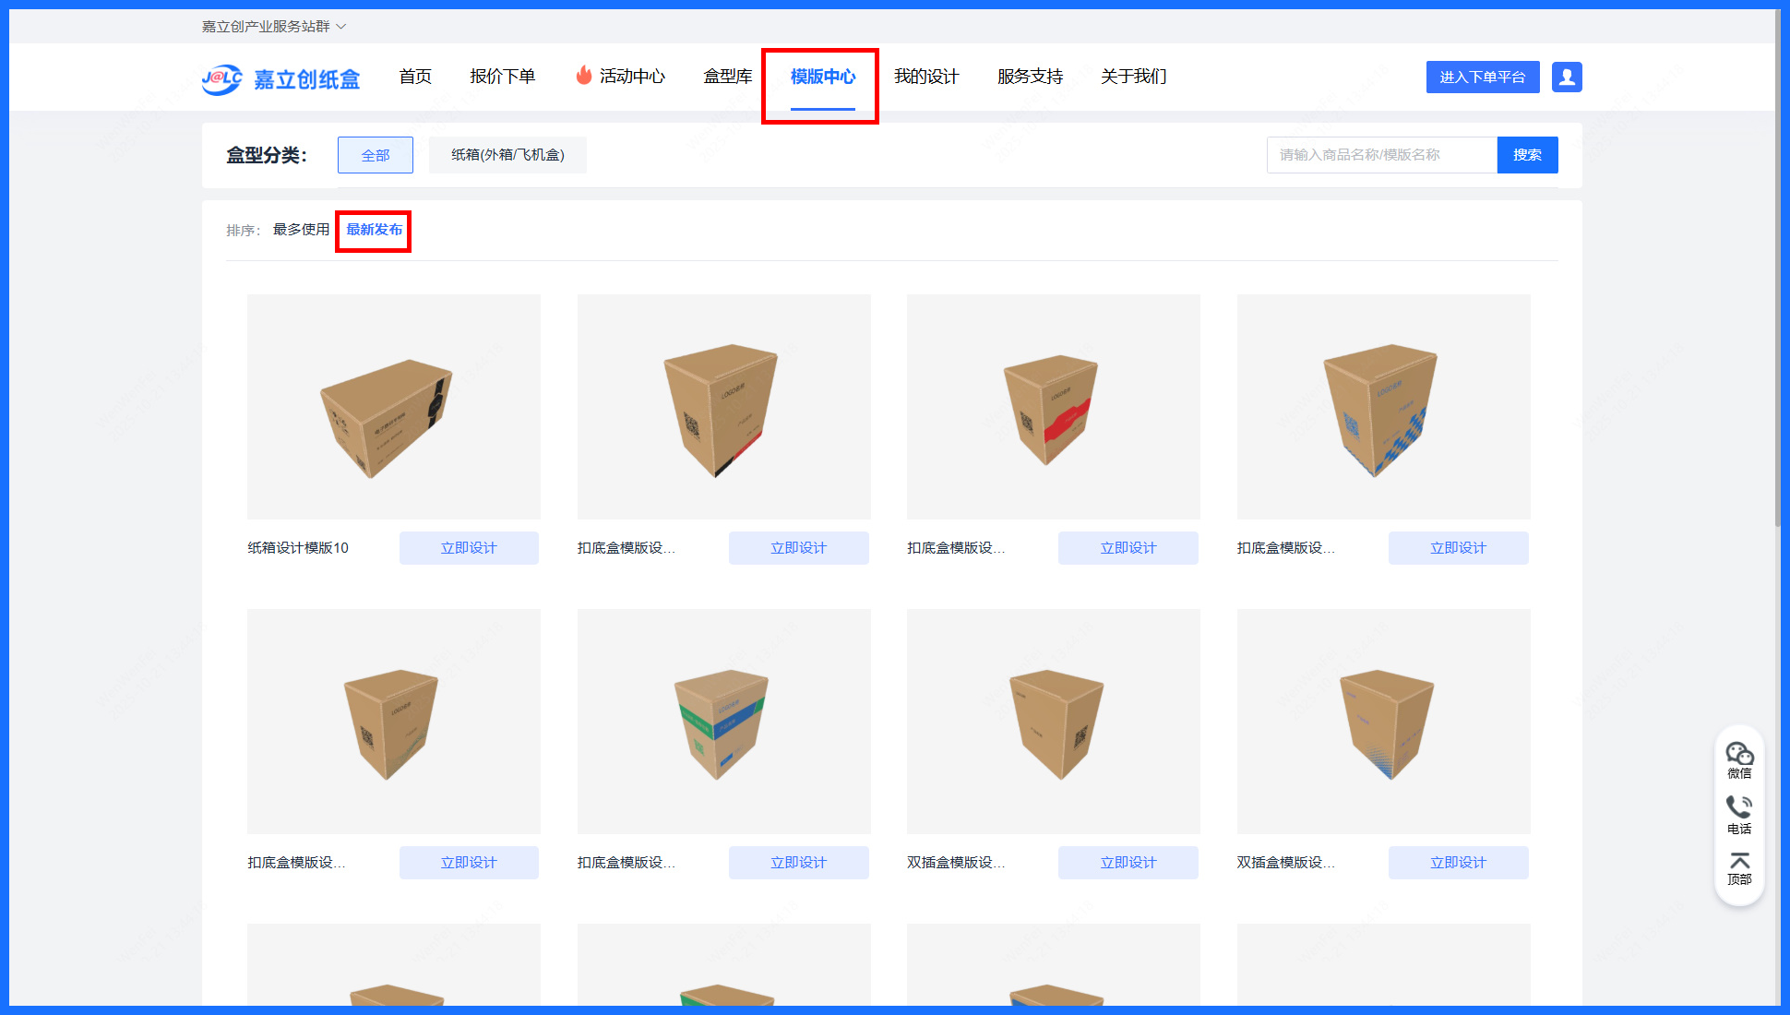Expand 嘉立创产业服务站群 dropdown
The image size is (1790, 1015).
[x=274, y=26]
